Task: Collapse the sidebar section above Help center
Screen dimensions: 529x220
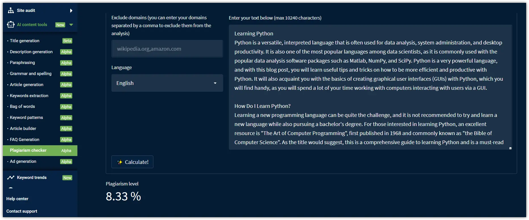Action: pos(10,188)
